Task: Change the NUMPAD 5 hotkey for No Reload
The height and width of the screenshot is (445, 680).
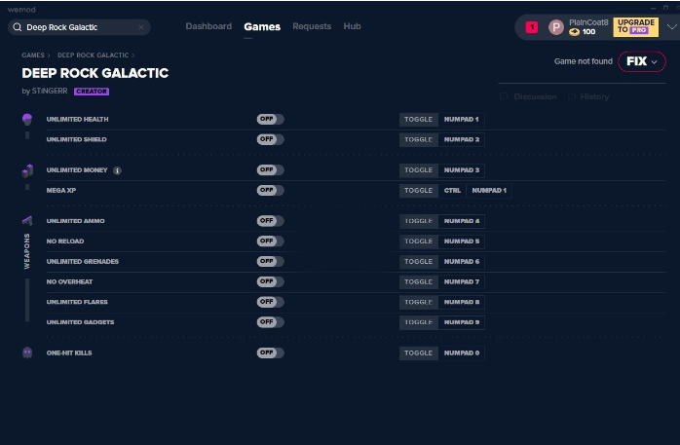Action: coord(462,241)
